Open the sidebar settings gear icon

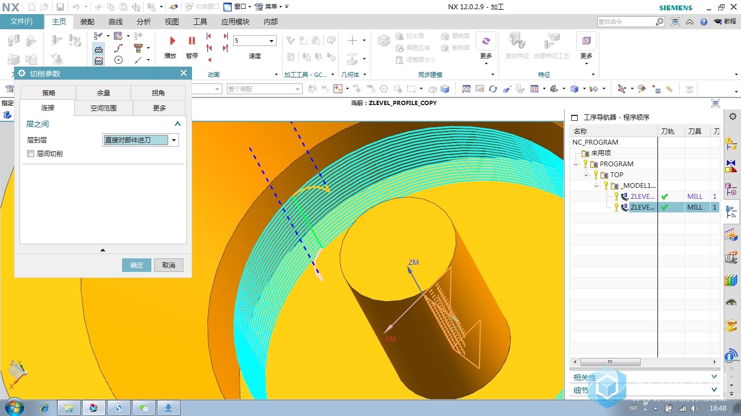point(732,116)
